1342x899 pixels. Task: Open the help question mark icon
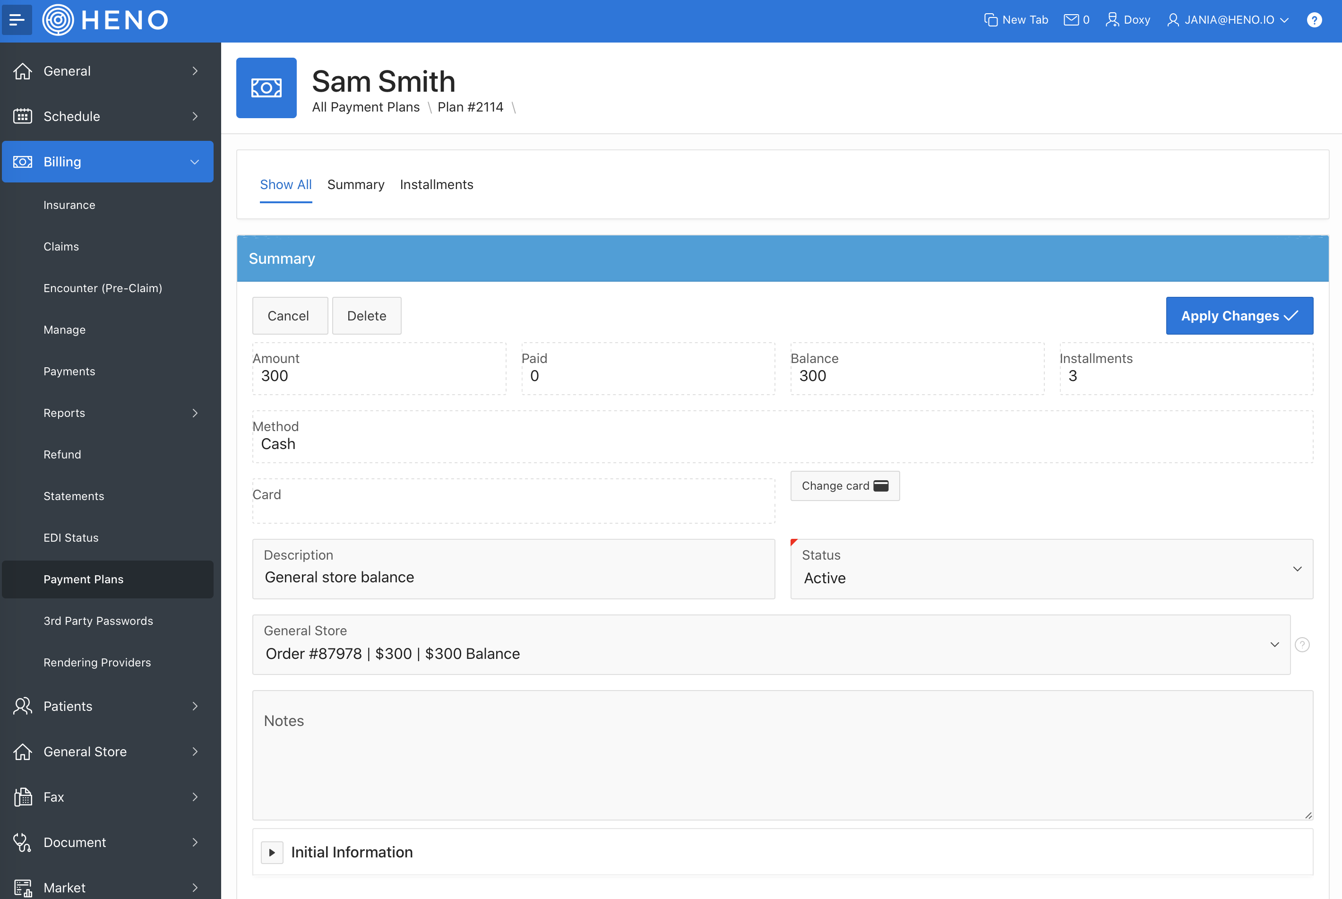[1314, 20]
